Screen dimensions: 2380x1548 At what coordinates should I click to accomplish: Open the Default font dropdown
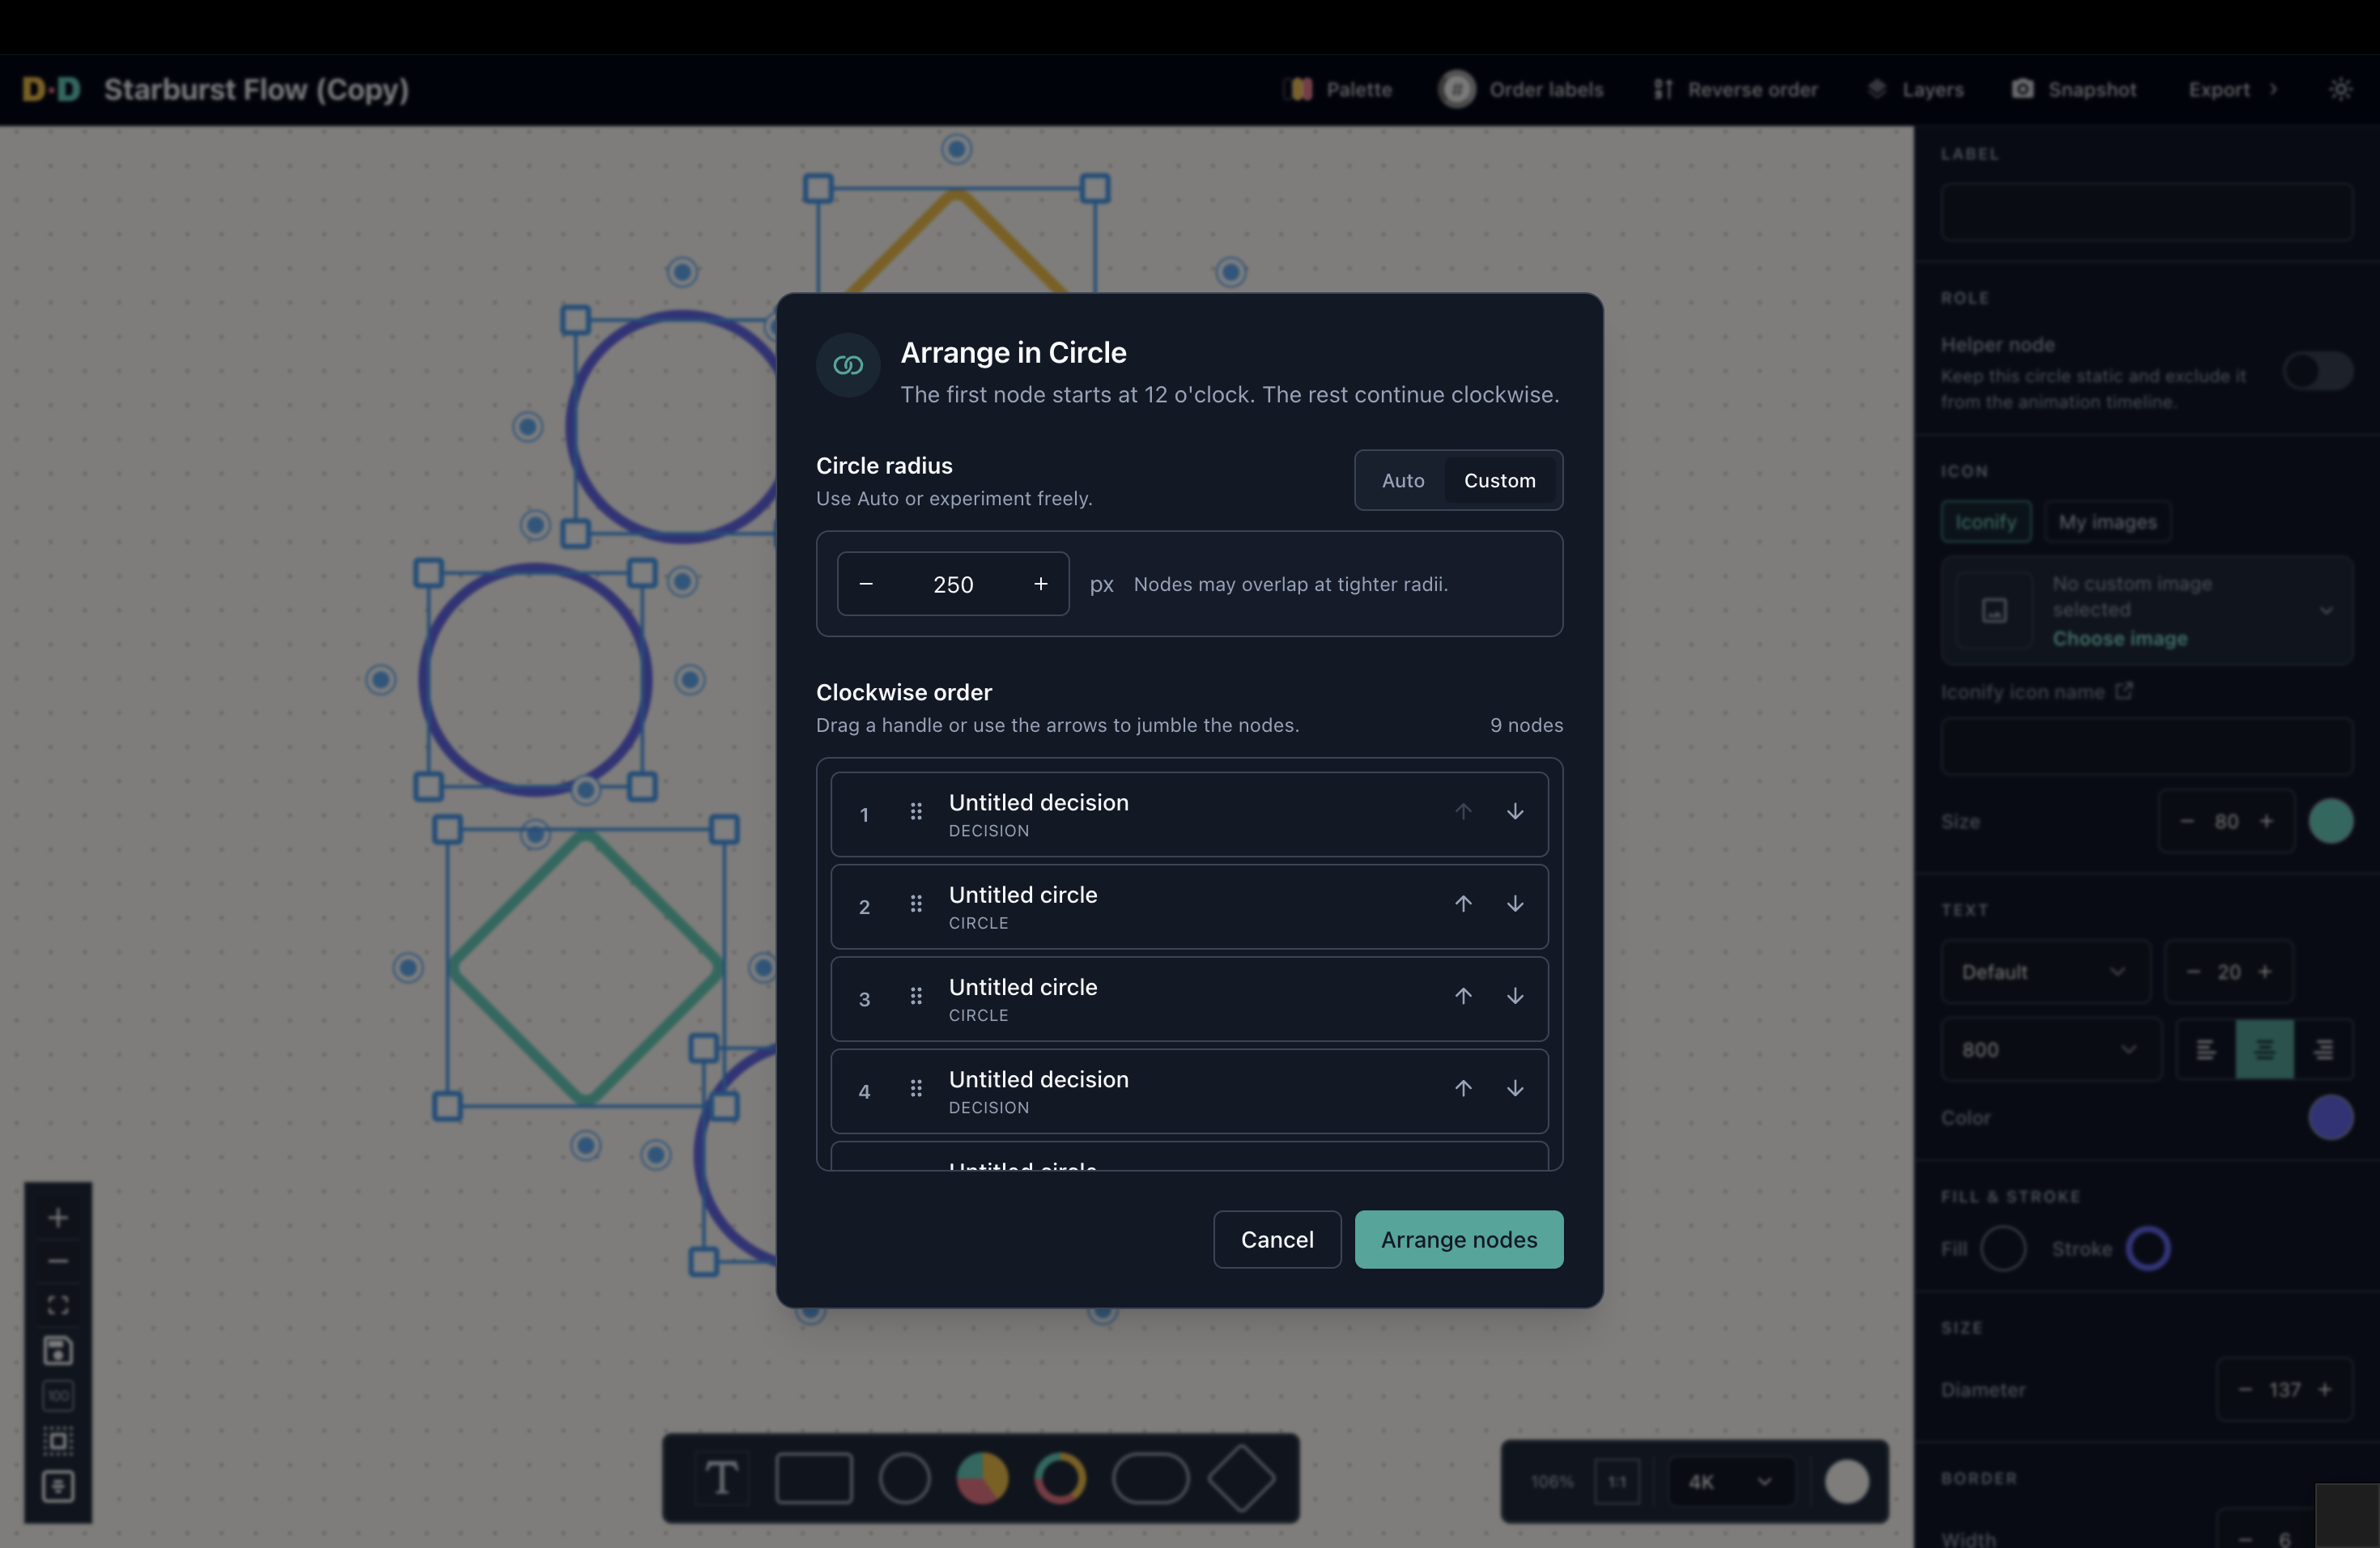point(2044,972)
